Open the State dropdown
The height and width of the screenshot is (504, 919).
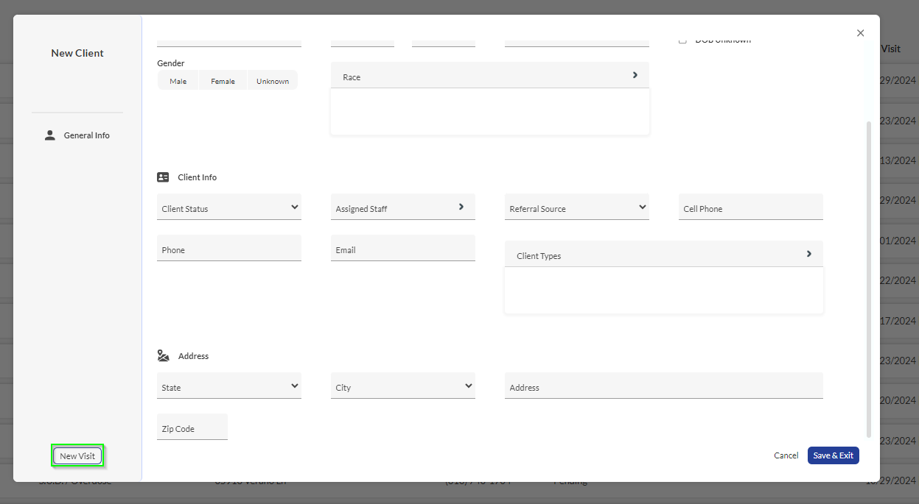229,387
